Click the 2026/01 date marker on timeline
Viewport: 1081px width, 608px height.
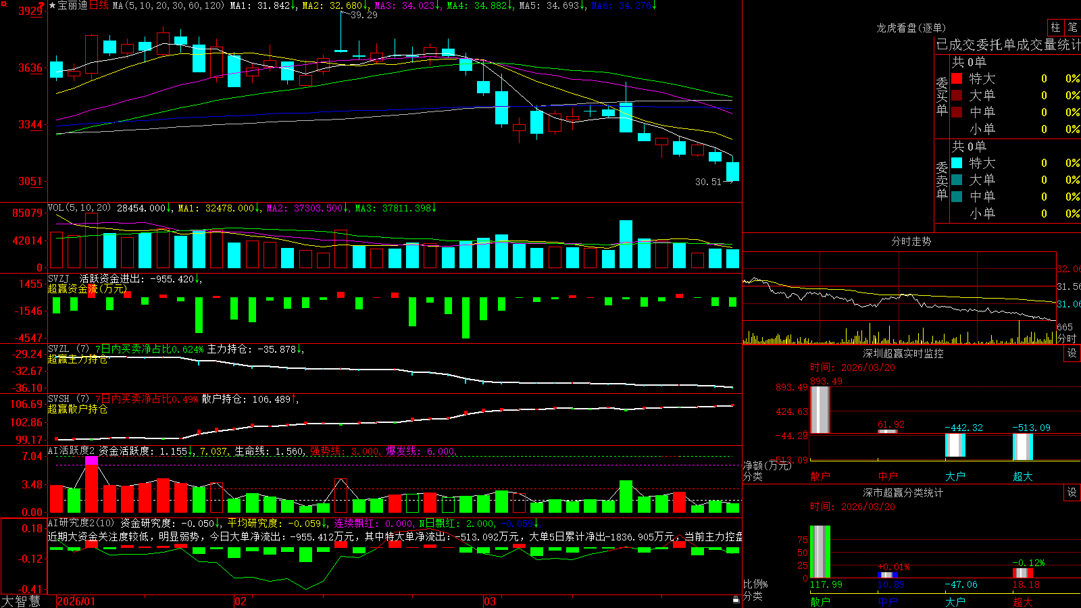76,601
